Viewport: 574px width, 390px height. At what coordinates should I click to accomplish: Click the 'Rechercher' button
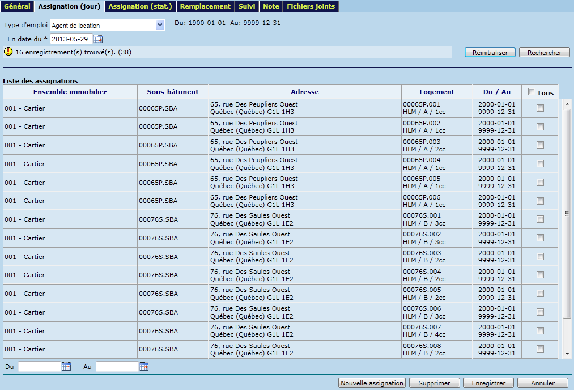[x=544, y=53]
